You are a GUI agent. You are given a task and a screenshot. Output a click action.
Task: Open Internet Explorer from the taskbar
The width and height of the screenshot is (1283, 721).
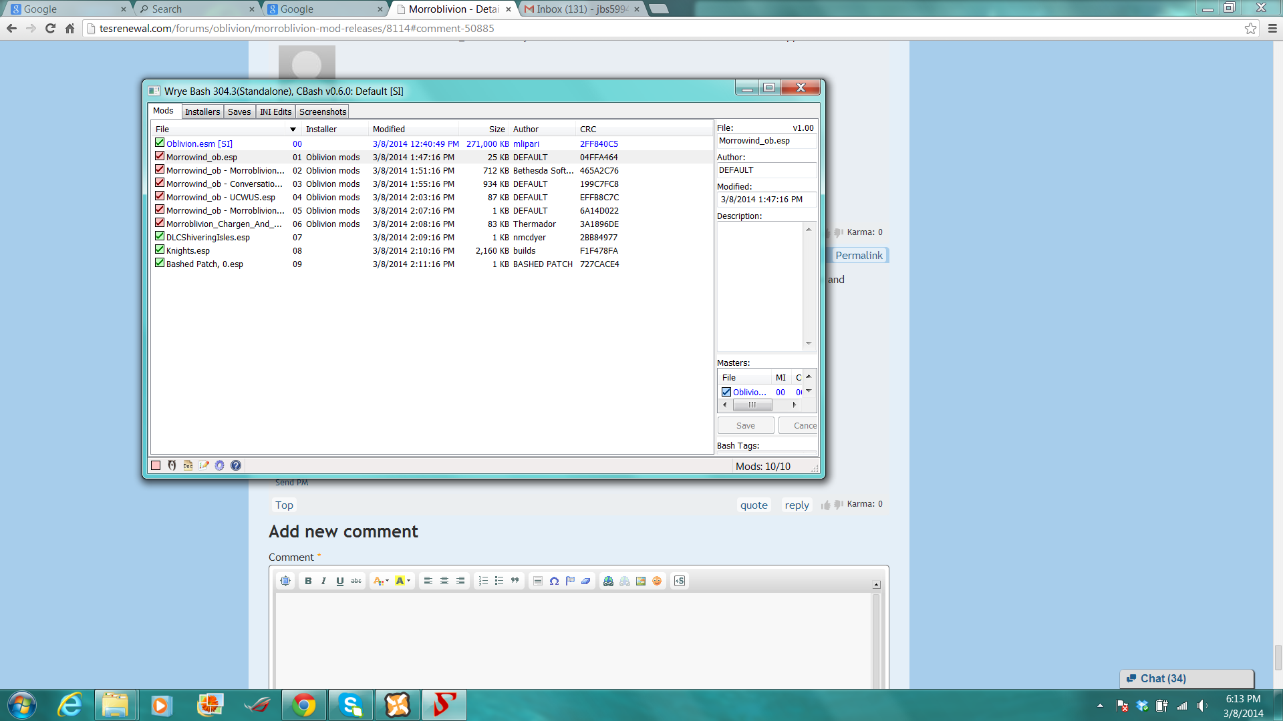(x=69, y=705)
